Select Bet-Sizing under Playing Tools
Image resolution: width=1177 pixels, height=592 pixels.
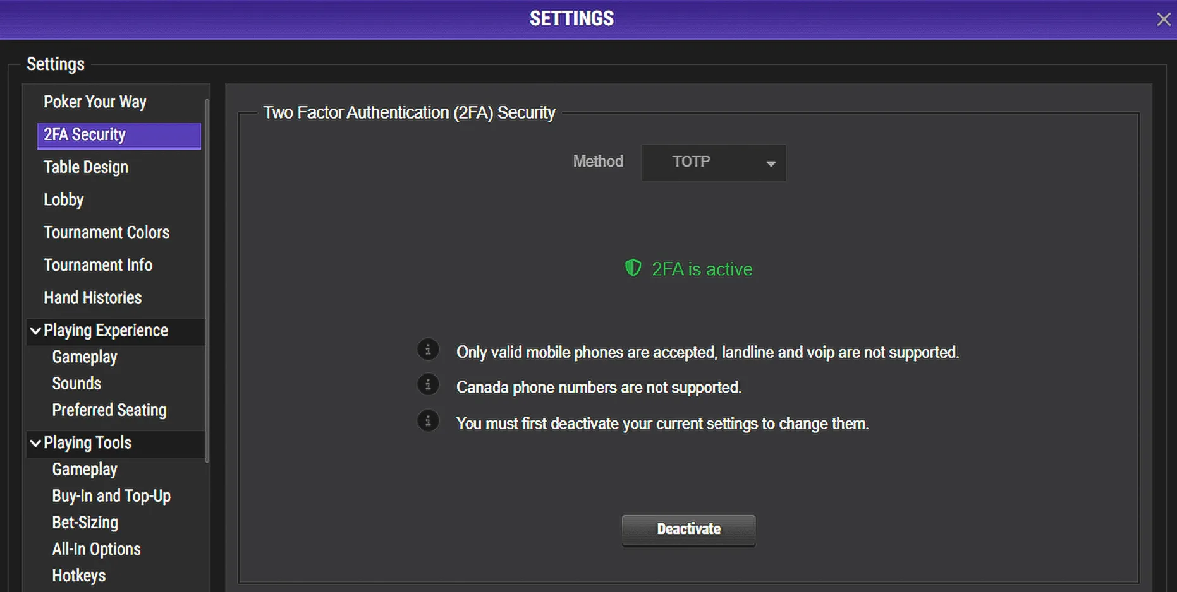pyautogui.click(x=85, y=523)
